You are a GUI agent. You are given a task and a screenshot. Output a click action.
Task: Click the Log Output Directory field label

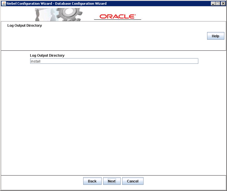47,56
